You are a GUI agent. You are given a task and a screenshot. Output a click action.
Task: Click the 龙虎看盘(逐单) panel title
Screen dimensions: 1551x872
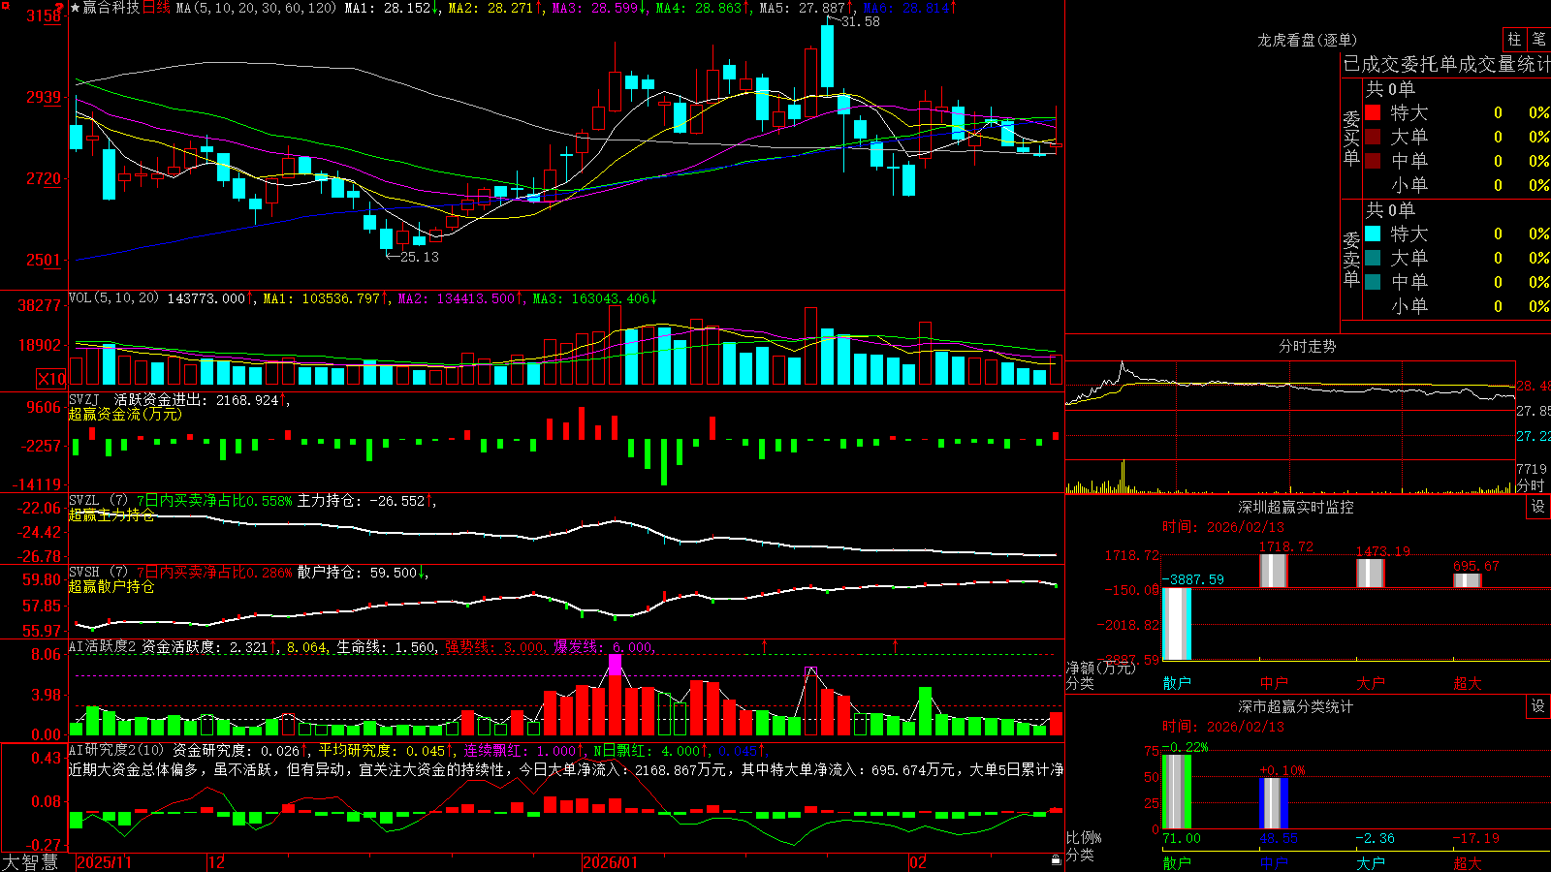point(1307,40)
